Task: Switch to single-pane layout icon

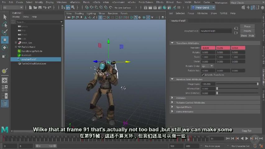Action: [x=5, y=80]
